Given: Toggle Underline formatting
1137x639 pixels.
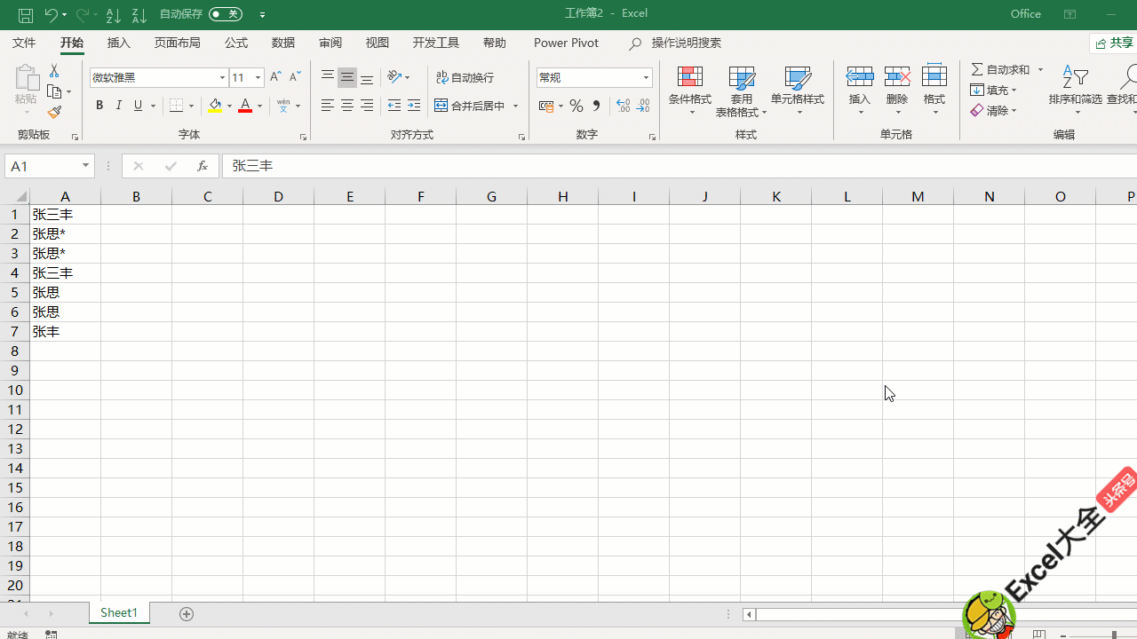Looking at the screenshot, I should 138,106.
